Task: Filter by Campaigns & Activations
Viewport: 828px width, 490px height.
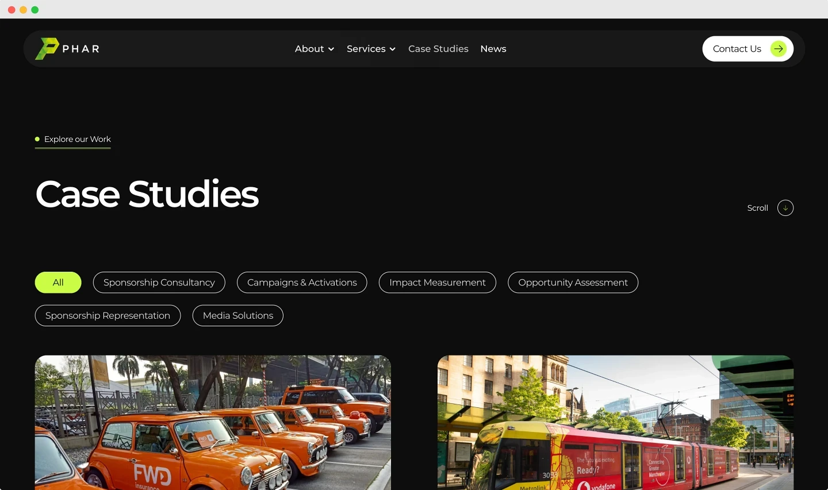Action: (302, 282)
